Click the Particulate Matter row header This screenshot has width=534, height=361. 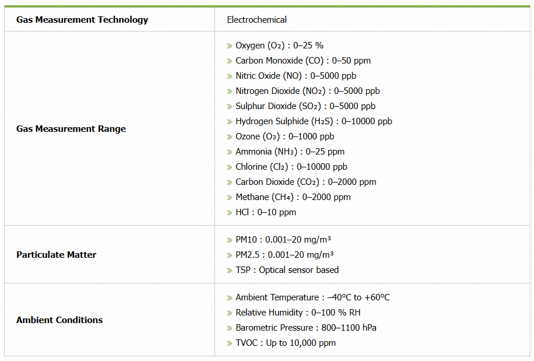[57, 255]
